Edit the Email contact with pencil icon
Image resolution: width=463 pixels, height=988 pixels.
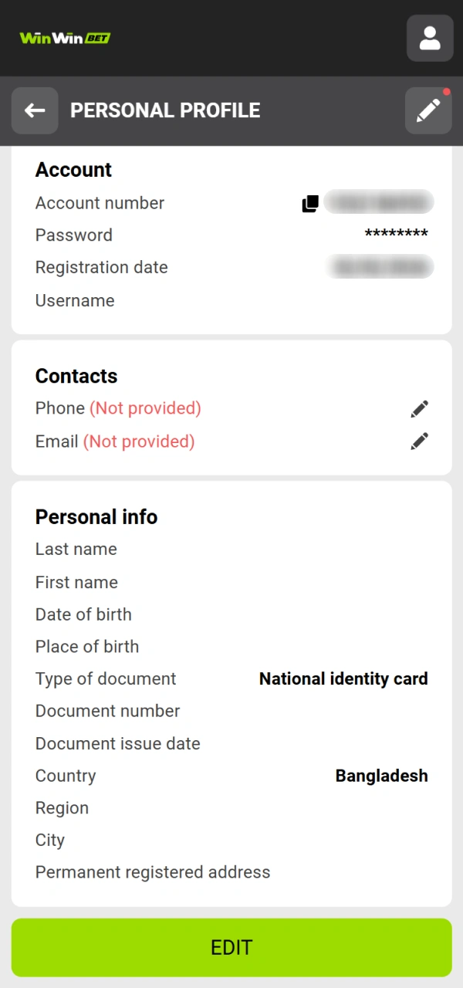click(x=419, y=442)
